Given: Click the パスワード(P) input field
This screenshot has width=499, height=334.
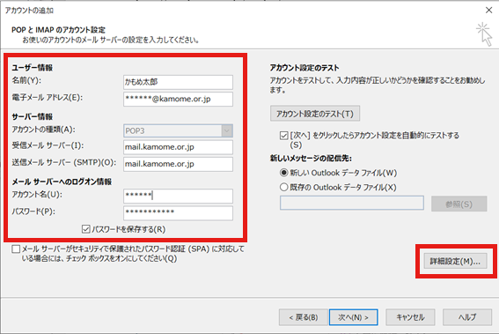Looking at the screenshot, I should [178, 213].
